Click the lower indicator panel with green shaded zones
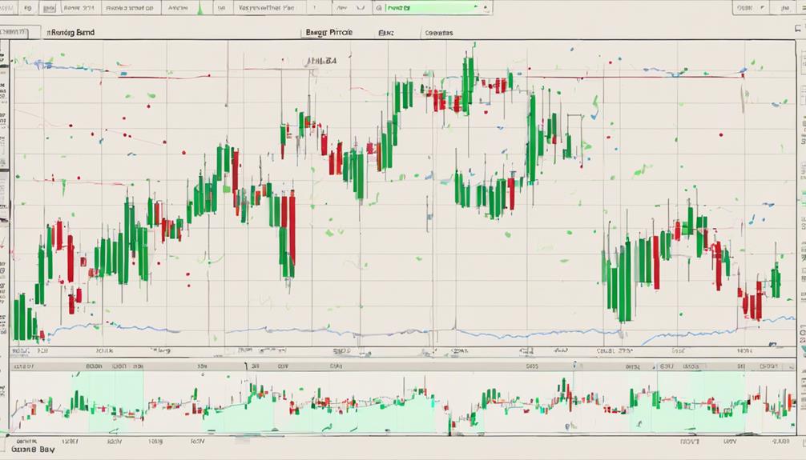This screenshot has width=806, height=460. click(402, 402)
